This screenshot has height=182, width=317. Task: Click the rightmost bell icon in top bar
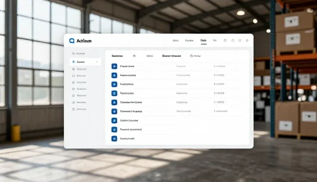(247, 41)
